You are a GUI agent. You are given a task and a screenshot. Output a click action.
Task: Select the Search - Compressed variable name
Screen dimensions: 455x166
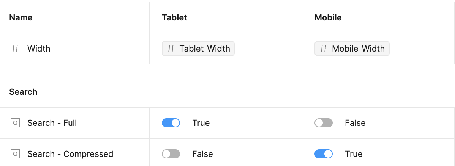tap(70, 154)
